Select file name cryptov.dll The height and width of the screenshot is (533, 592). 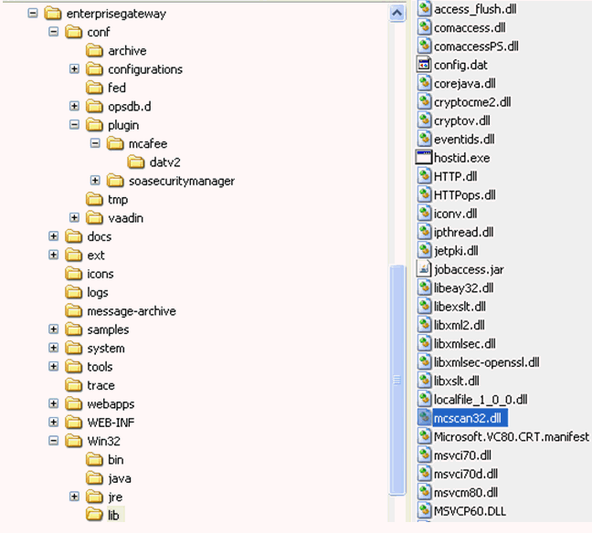pos(461,120)
